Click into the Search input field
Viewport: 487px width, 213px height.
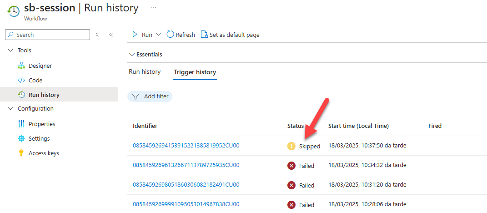[x=48, y=35]
